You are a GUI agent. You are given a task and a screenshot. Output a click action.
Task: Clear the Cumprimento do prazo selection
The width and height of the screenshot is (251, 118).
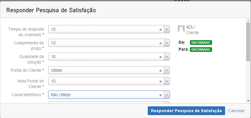point(160,43)
